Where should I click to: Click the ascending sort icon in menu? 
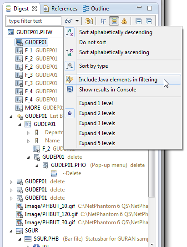[70, 52]
